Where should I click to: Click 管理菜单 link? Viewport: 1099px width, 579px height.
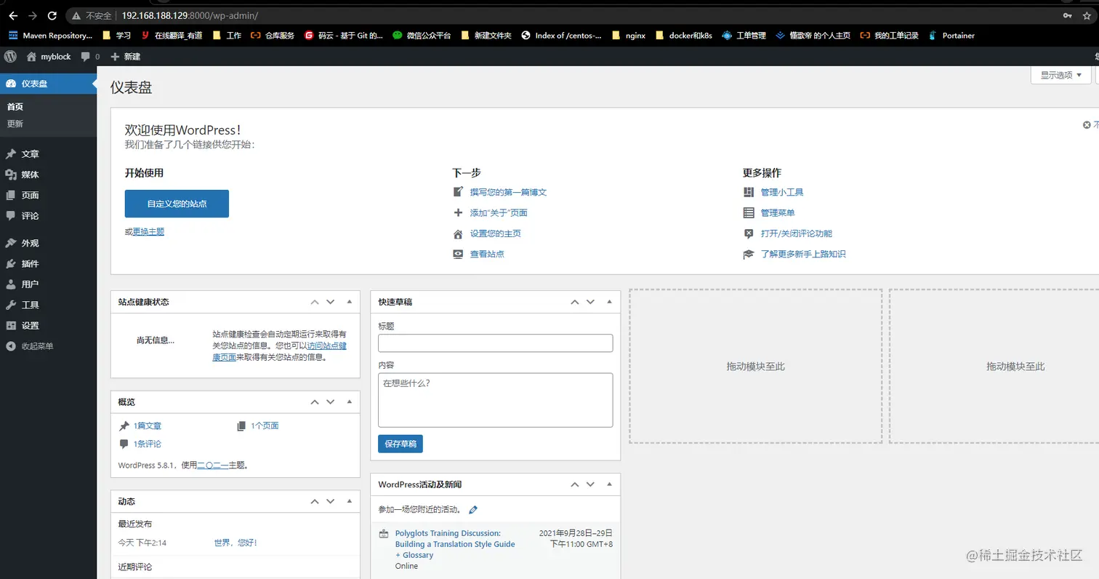(778, 213)
